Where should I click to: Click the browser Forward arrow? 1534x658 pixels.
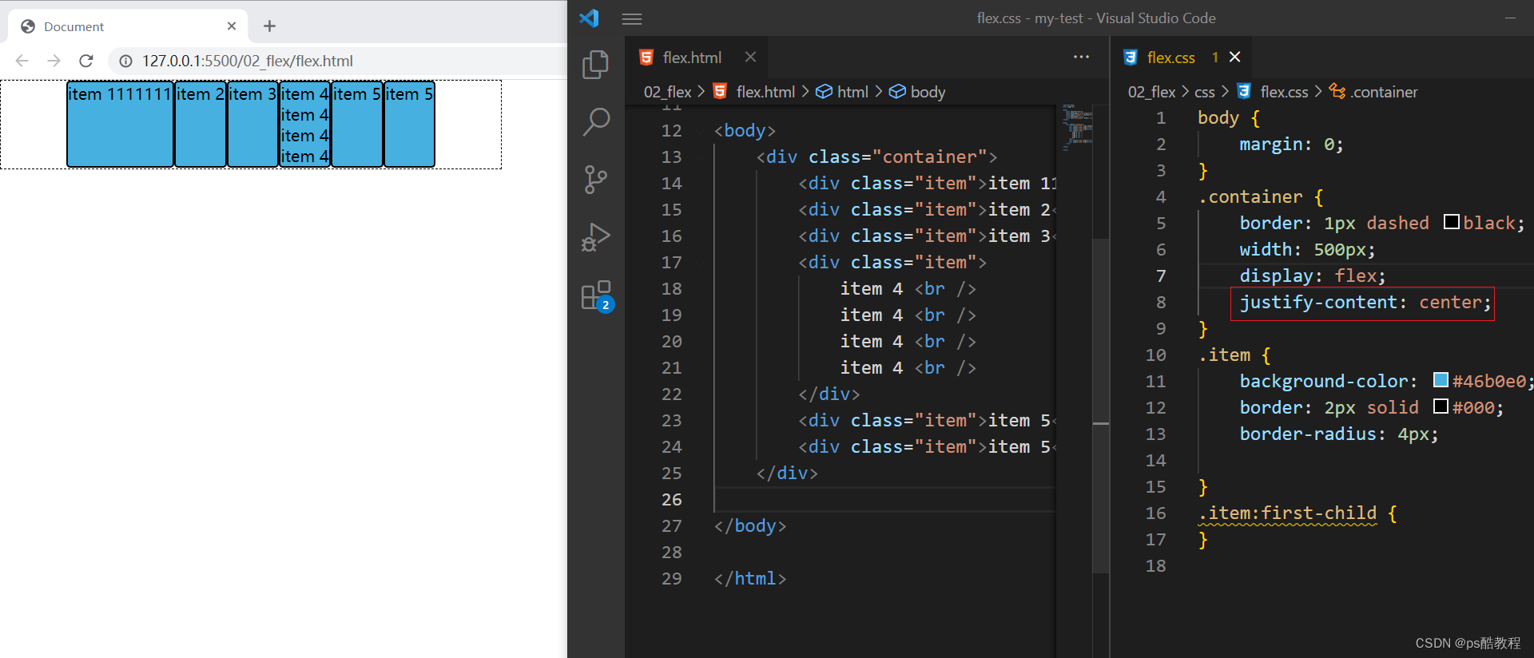(54, 61)
